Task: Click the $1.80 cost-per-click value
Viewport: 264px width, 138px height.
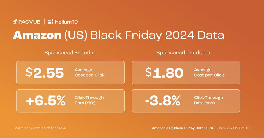Action: point(164,73)
